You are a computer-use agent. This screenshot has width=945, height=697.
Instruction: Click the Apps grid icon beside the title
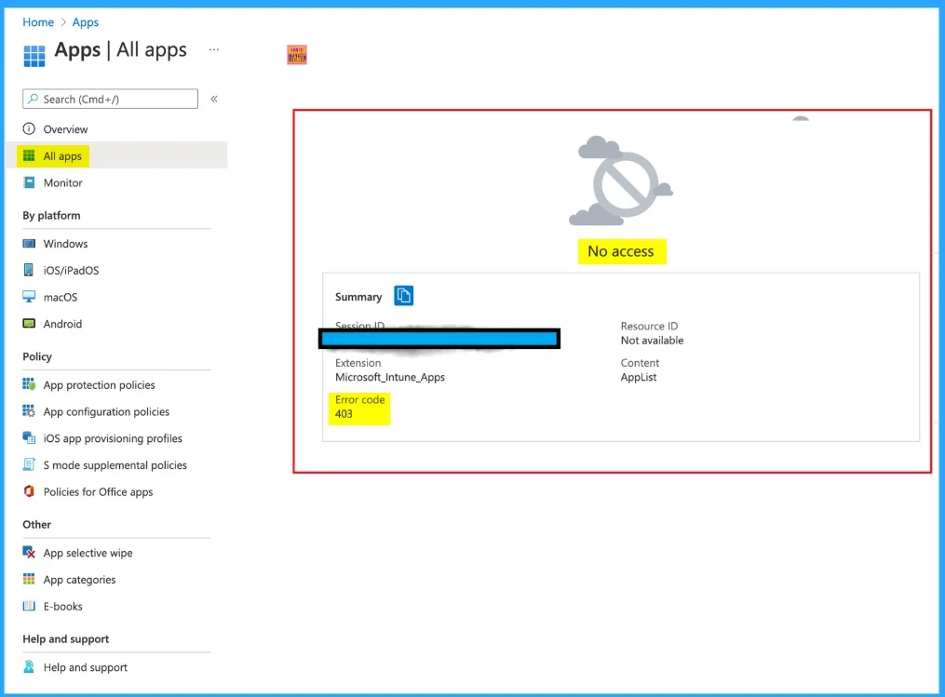(34, 56)
